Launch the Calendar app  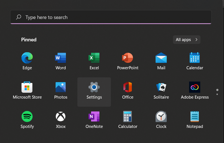pos(195,58)
